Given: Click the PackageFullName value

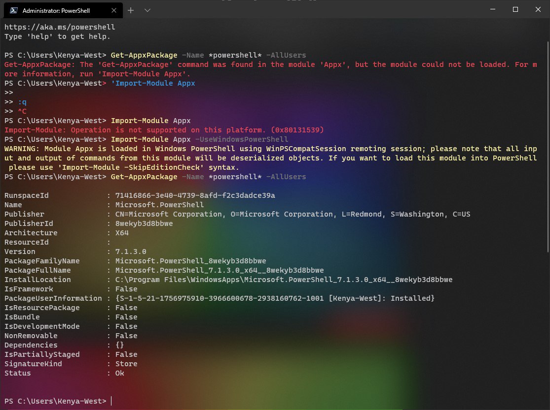Looking at the screenshot, I should 219,270.
